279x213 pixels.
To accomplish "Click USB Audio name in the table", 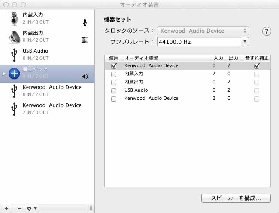I will click(x=136, y=90).
